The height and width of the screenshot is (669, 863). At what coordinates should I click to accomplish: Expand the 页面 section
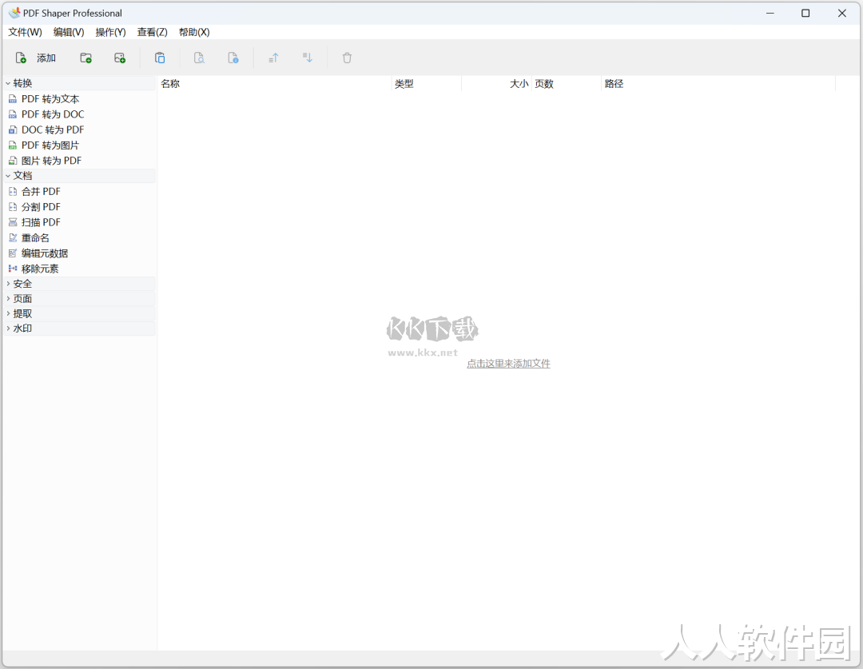point(8,298)
